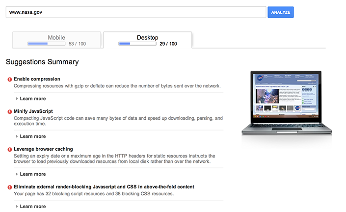Click the Suggestions Summary title
The height and width of the screenshot is (212, 346).
(42, 62)
